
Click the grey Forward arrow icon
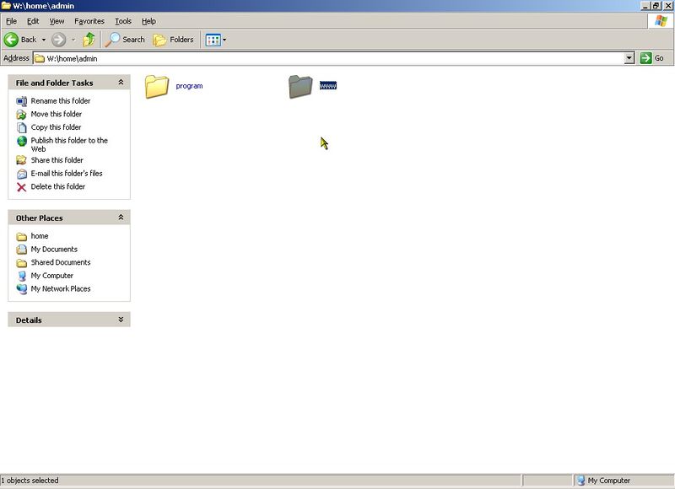58,40
